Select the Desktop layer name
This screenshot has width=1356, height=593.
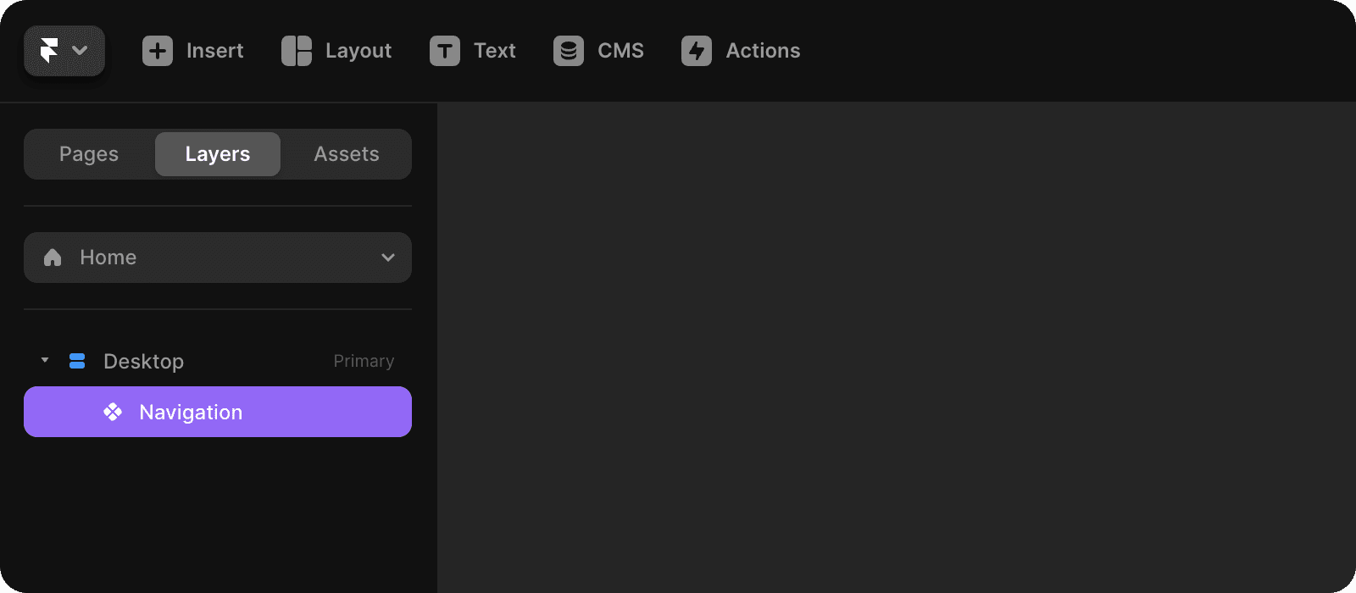tap(143, 362)
